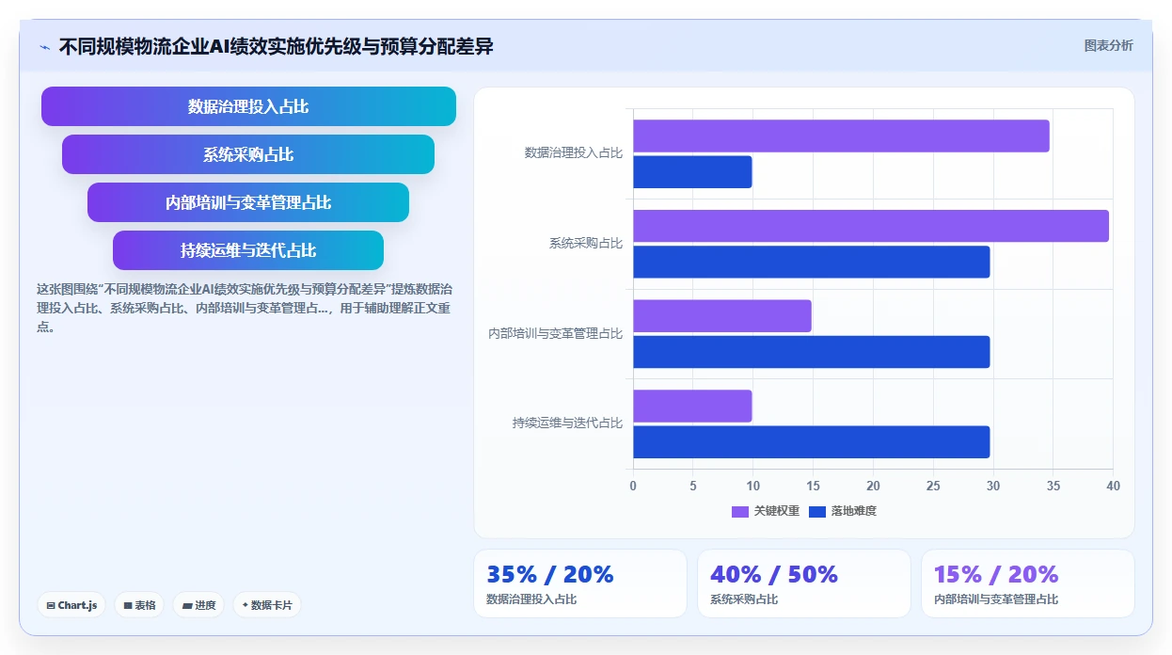The width and height of the screenshot is (1172, 655).
Task: Click the purple 关键权重 bar for 持续运维与迭代占比
Action: click(692, 406)
